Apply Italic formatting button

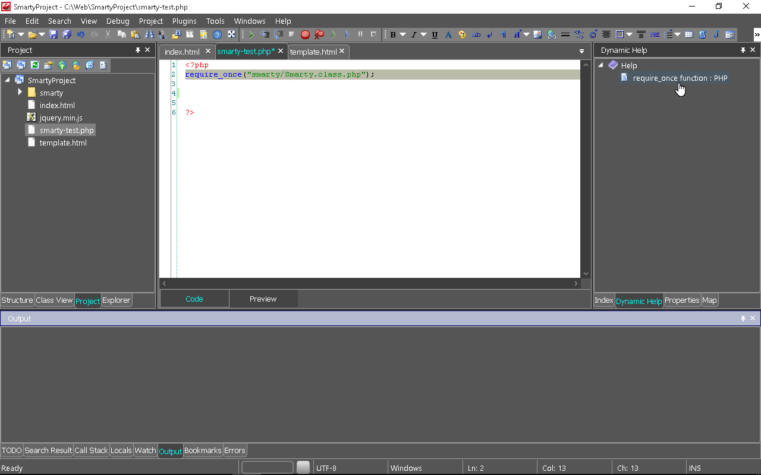[x=414, y=34]
